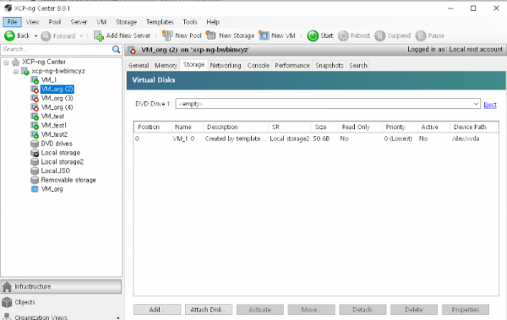Click the Add button below disk list

coord(157,310)
